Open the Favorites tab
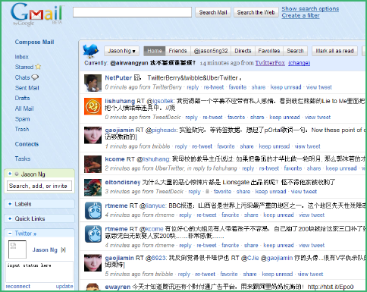This screenshot has width=367, height=292. tap(269, 51)
